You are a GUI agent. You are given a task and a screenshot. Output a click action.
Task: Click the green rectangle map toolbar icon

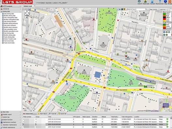(122, 9)
